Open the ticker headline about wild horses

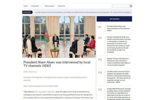pos(83,12)
